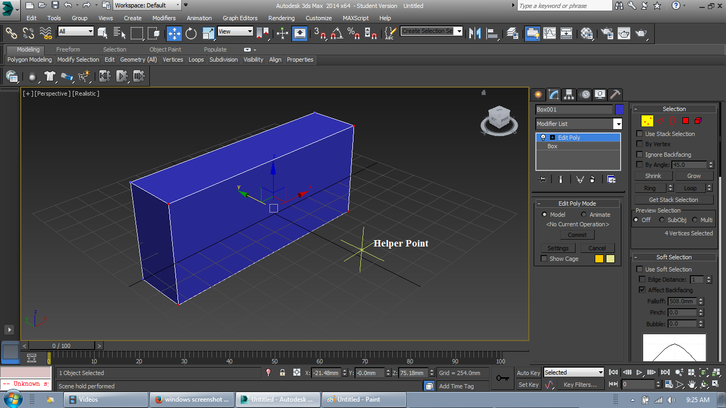Enable Use Soft Selection
The width and height of the screenshot is (726, 408).
click(640, 269)
